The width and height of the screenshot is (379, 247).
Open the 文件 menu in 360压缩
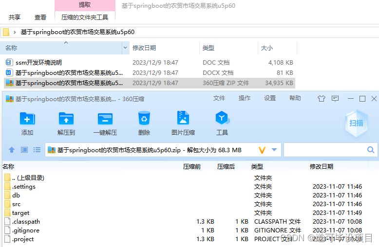coord(219,98)
